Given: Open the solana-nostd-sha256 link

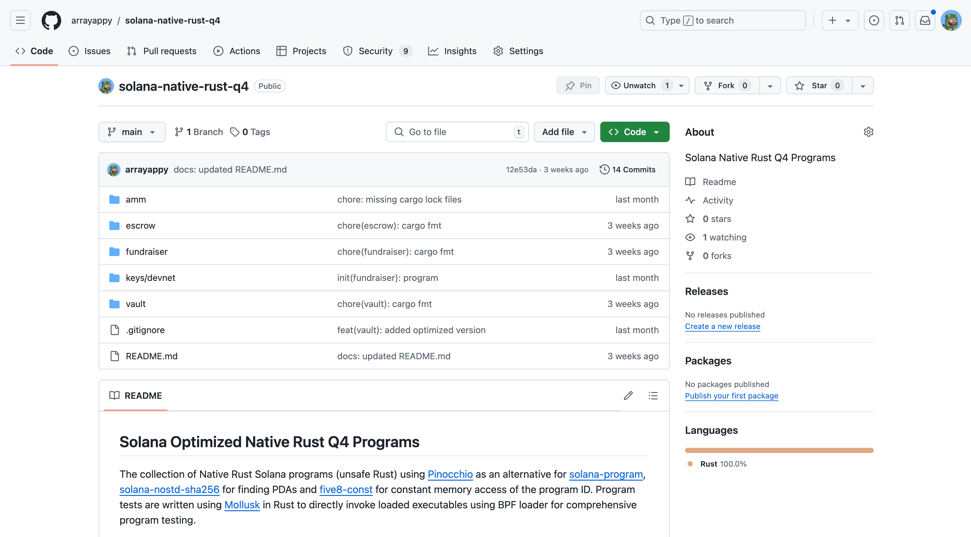Looking at the screenshot, I should (x=169, y=490).
